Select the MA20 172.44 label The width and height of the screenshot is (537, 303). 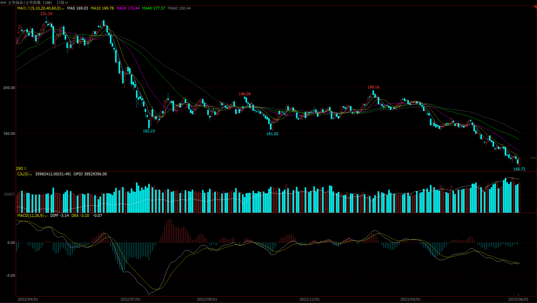(x=128, y=8)
